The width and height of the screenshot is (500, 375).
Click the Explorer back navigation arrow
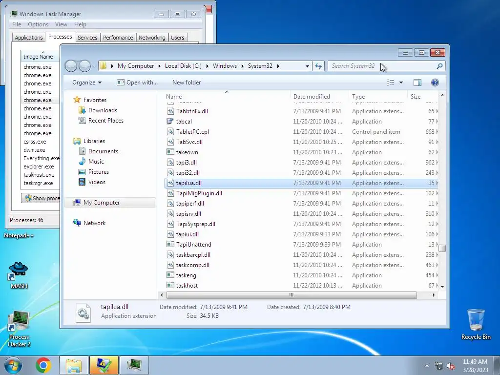[71, 66]
